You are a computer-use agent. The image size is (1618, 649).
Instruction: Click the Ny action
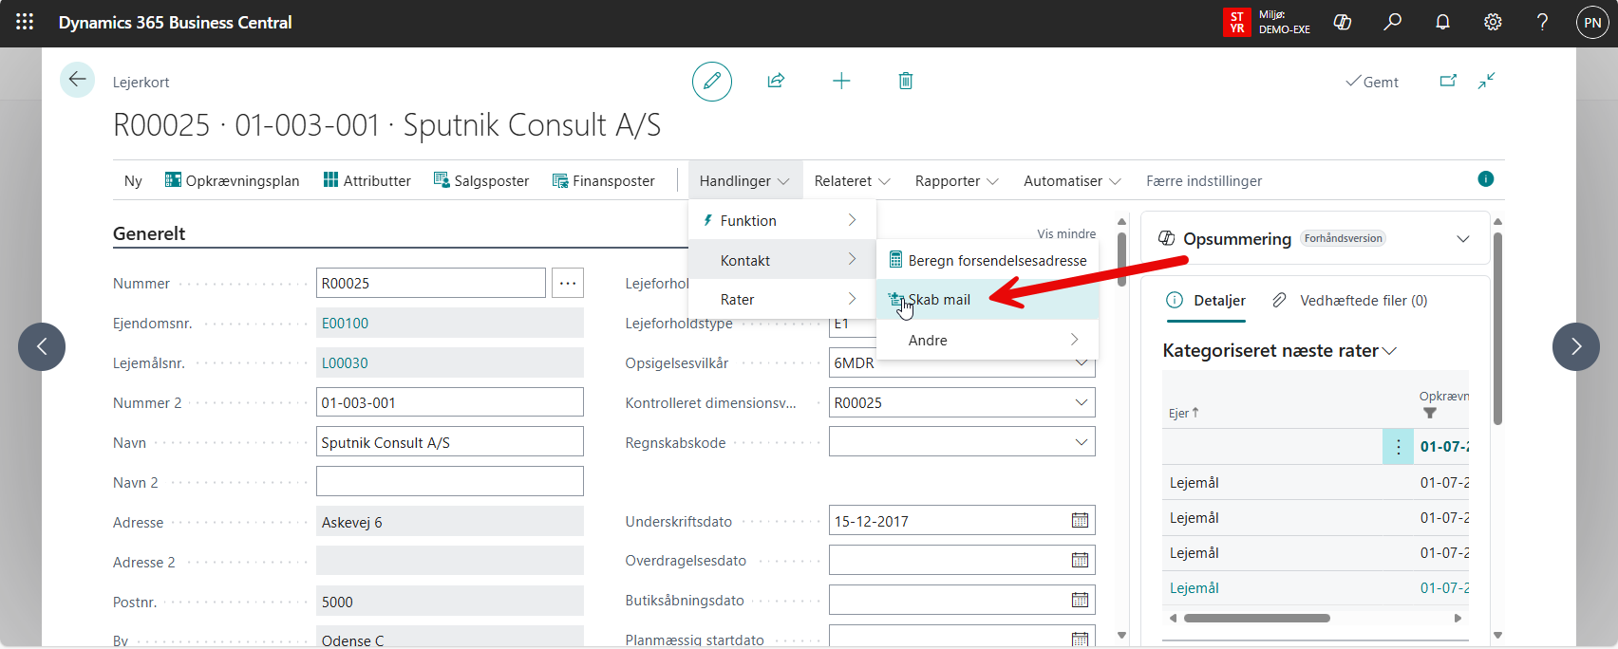(133, 180)
